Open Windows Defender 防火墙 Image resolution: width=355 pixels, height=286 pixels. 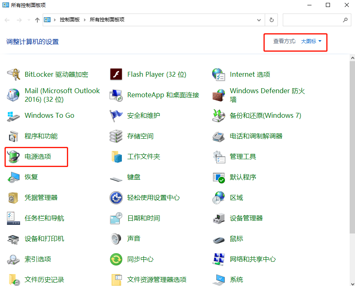point(266,95)
